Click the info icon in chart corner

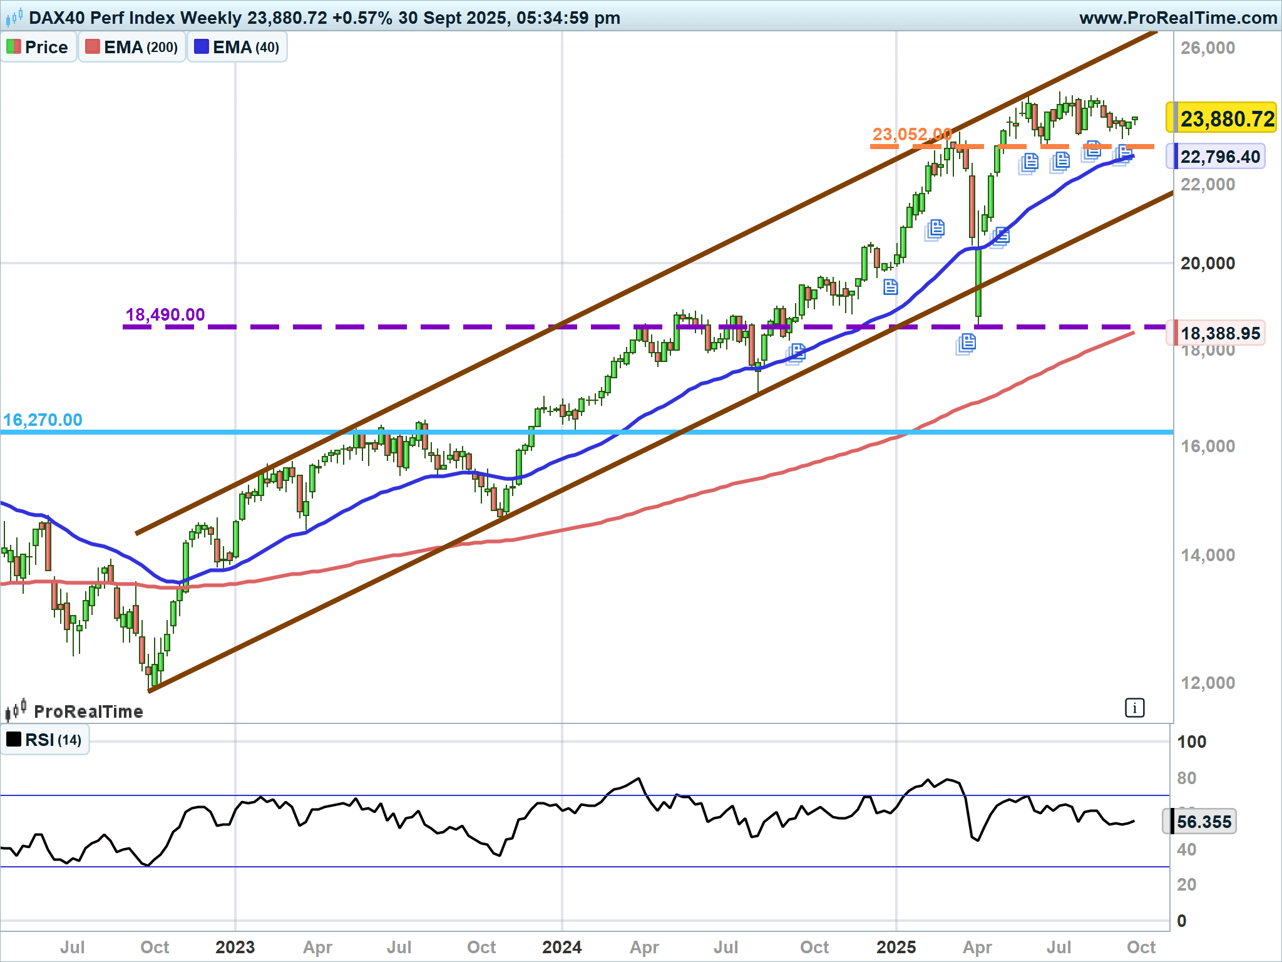click(1134, 708)
